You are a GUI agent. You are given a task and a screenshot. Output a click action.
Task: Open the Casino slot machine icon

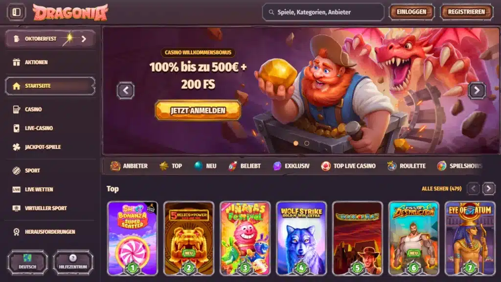(x=16, y=109)
